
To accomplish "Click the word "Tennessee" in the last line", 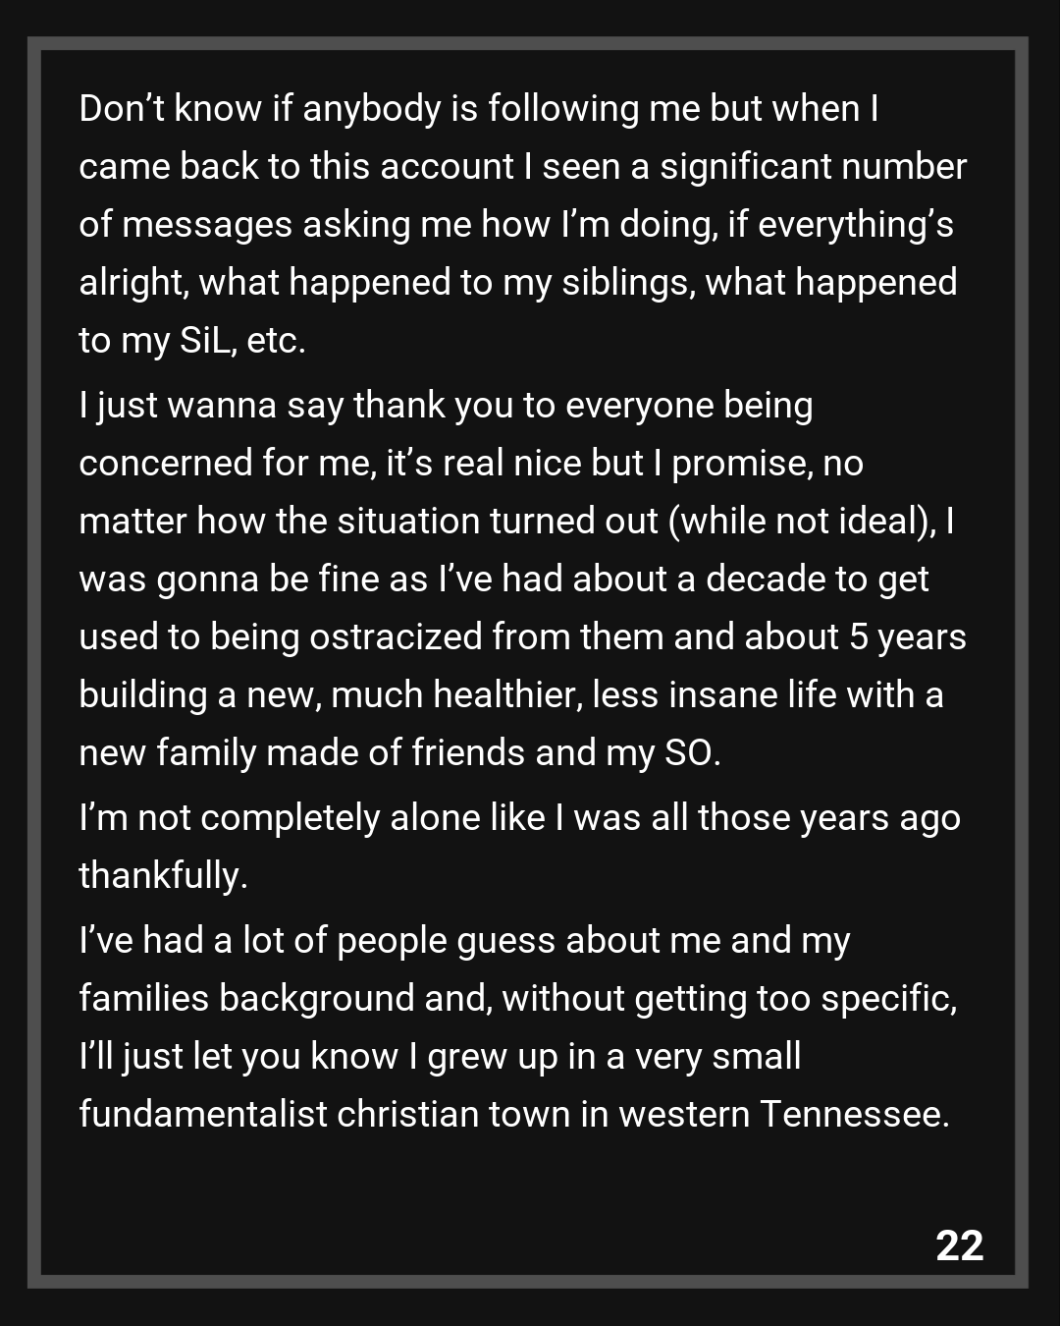I will point(852,1114).
